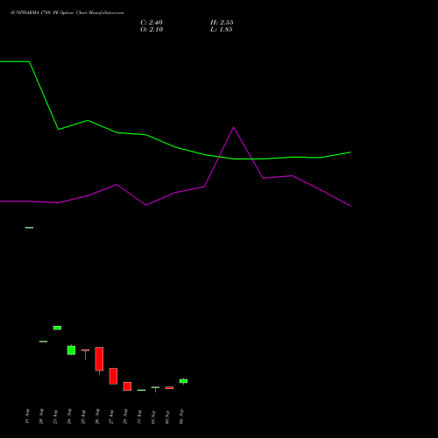Click the sharp peak of the purple line
Screen dimensions: 438x438
click(234, 128)
